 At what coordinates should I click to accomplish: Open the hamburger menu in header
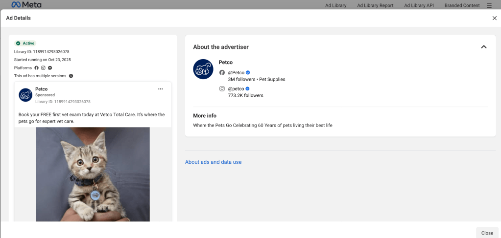click(489, 5)
